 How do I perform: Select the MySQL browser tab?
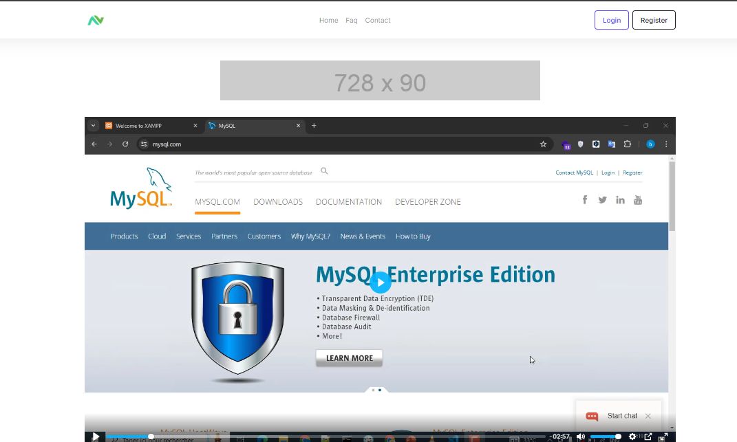tap(255, 125)
